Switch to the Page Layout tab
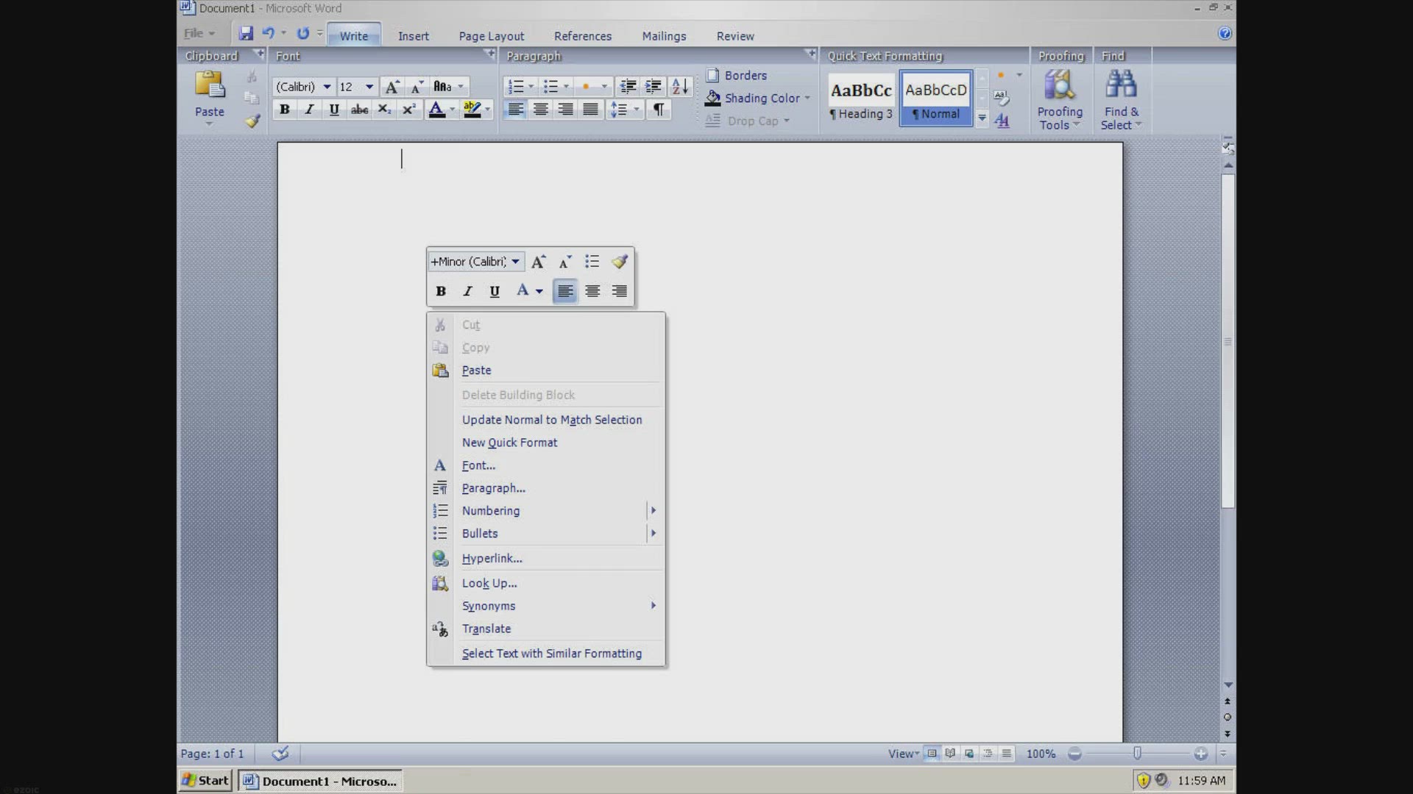Viewport: 1413px width, 794px height. (x=492, y=36)
